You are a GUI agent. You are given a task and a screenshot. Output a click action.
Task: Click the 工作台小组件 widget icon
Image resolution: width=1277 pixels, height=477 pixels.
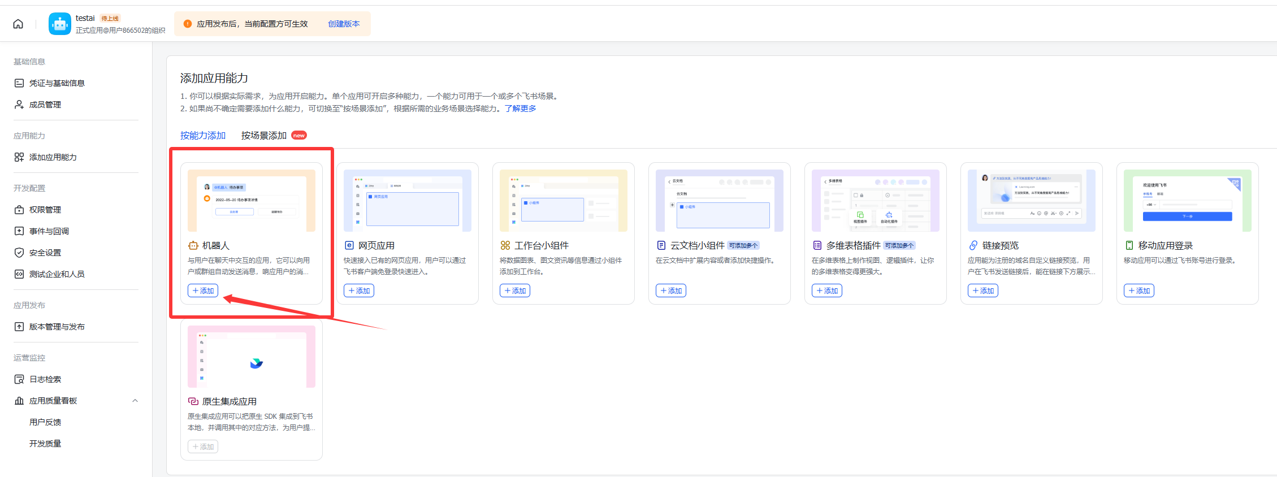click(x=505, y=245)
